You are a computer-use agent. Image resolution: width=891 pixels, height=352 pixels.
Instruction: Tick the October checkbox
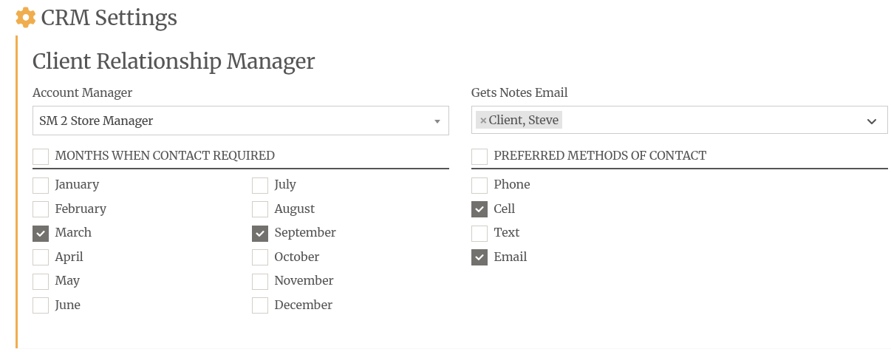[x=260, y=257]
